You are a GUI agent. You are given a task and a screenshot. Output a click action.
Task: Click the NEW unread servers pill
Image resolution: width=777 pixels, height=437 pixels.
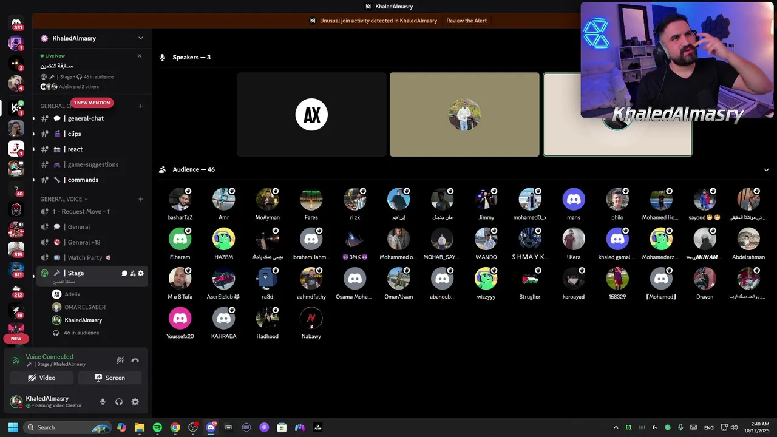(x=16, y=339)
